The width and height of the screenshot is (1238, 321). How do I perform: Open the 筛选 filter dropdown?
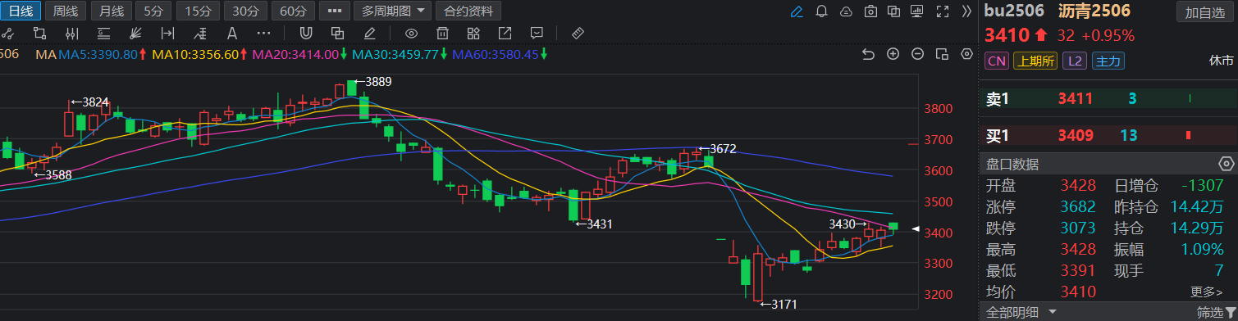click(1215, 312)
